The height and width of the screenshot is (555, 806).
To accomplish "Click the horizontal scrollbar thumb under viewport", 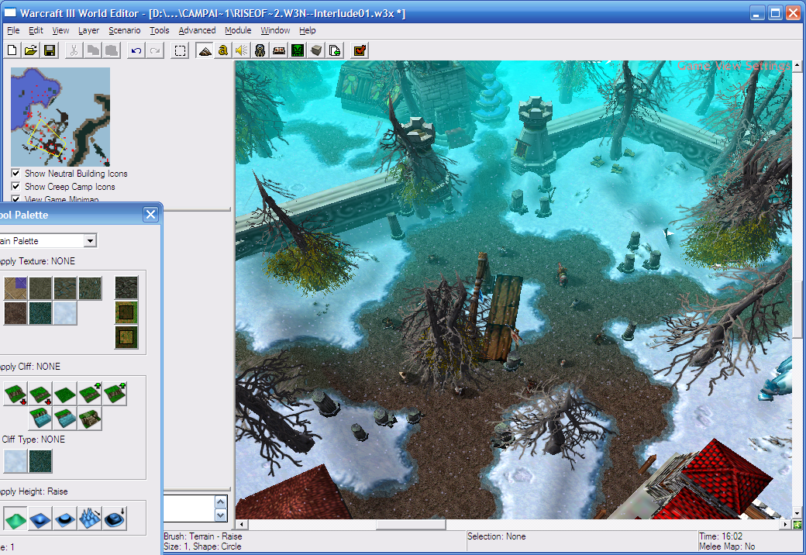I will [411, 525].
